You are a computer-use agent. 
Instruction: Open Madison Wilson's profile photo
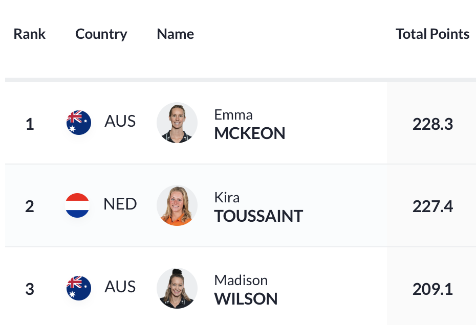(x=177, y=288)
